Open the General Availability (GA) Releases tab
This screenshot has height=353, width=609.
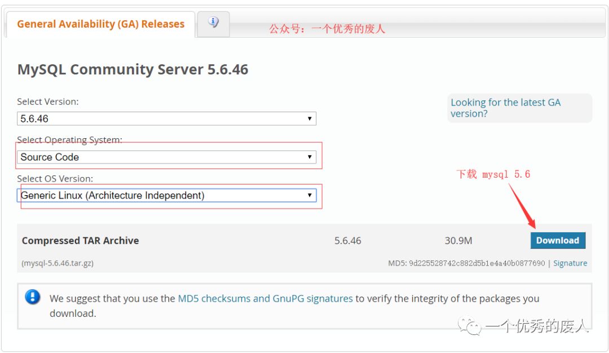100,24
